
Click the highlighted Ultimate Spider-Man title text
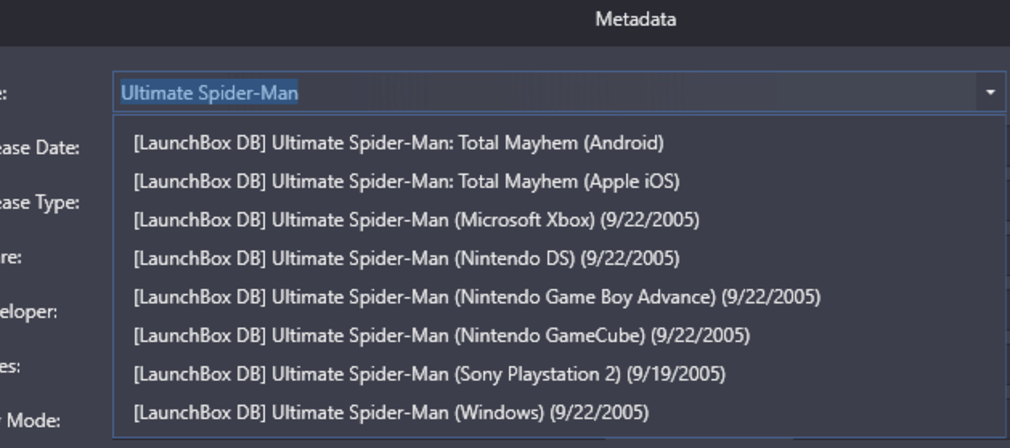[210, 93]
